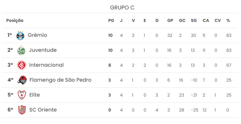Screen dimensions: 241x124
Task: Click the PG column header
Action: click(x=111, y=20)
